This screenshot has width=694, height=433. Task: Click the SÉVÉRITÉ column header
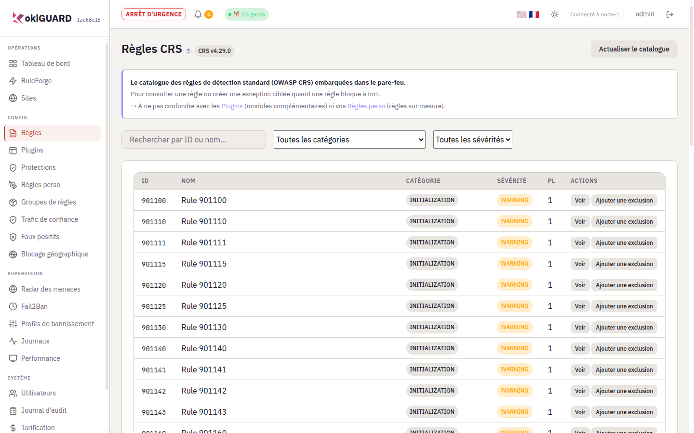point(512,181)
